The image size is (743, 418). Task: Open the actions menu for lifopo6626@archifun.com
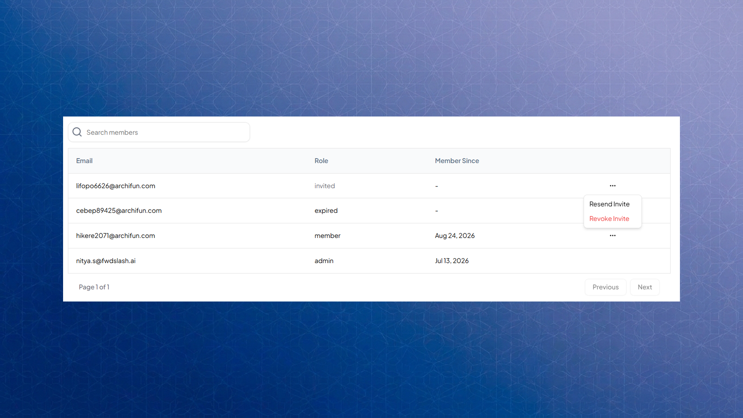point(613,186)
